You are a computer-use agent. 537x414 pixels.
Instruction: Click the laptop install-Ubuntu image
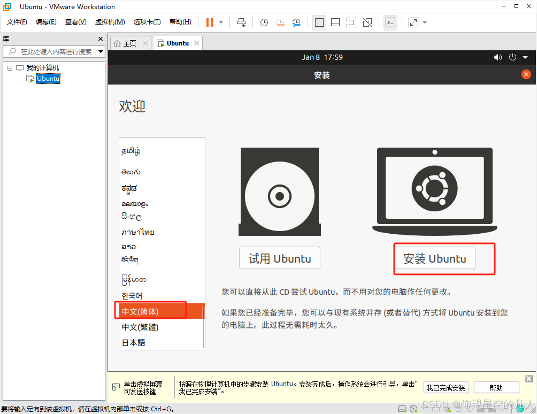pyautogui.click(x=435, y=191)
